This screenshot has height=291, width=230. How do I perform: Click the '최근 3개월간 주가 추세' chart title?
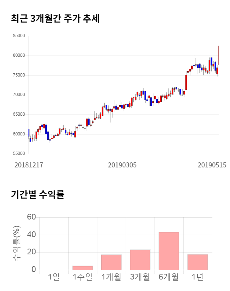tap(55, 19)
